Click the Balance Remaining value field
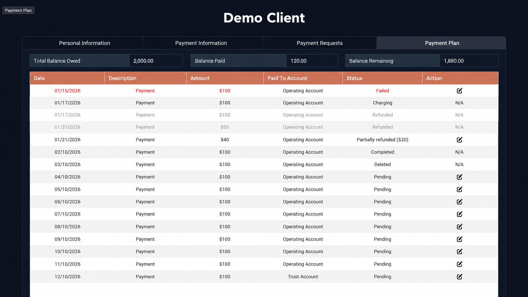 click(469, 61)
